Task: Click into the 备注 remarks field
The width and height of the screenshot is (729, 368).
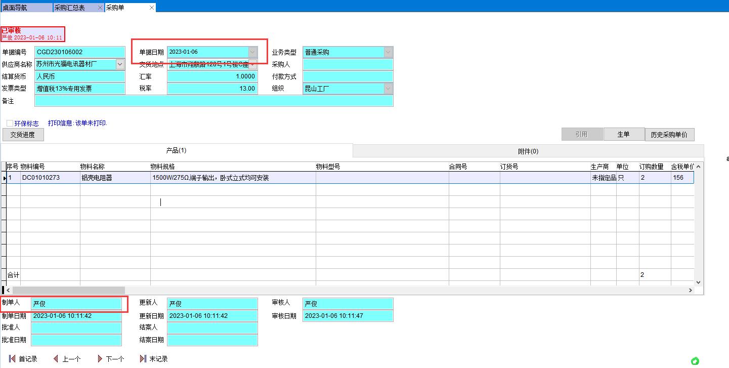Action: 213,101
